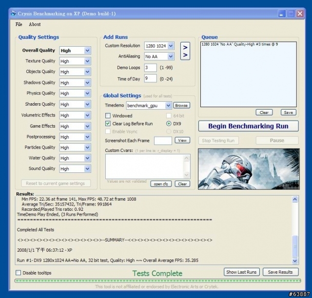Viewport: 312px width, 298px height.
Task: Clear the Queue list
Action: [264, 112]
